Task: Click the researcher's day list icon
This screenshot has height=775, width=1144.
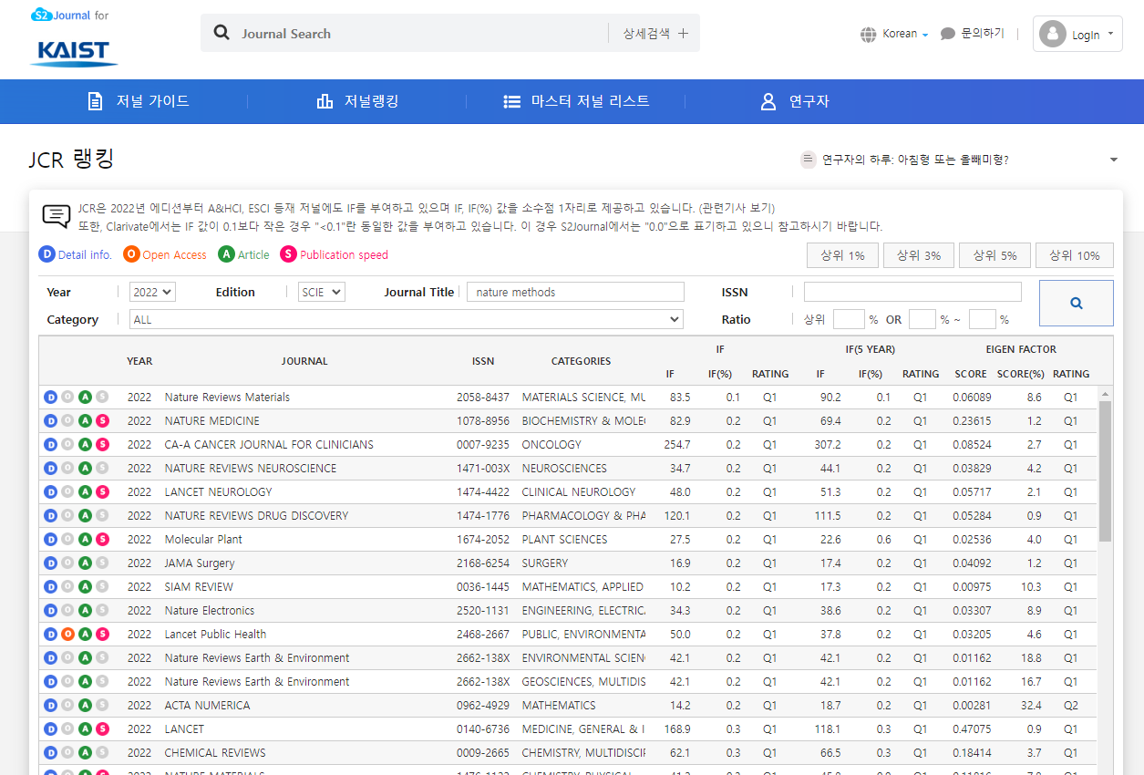Action: click(809, 160)
